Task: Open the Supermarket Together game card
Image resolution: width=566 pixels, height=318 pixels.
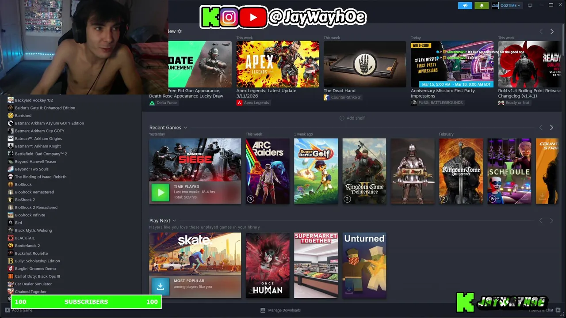Action: coord(316,265)
